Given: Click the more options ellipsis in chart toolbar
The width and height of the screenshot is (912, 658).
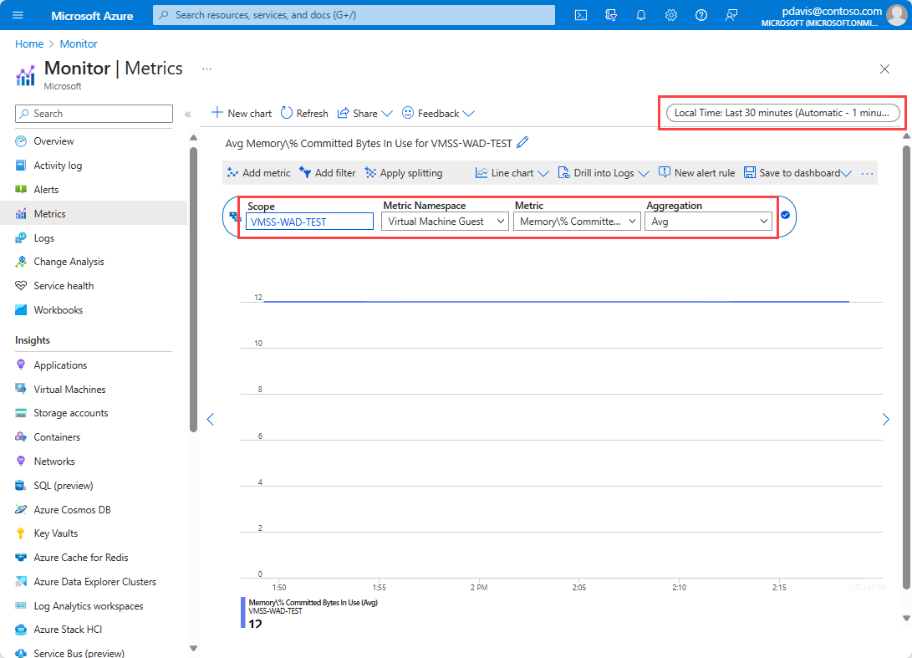Looking at the screenshot, I should click(867, 173).
